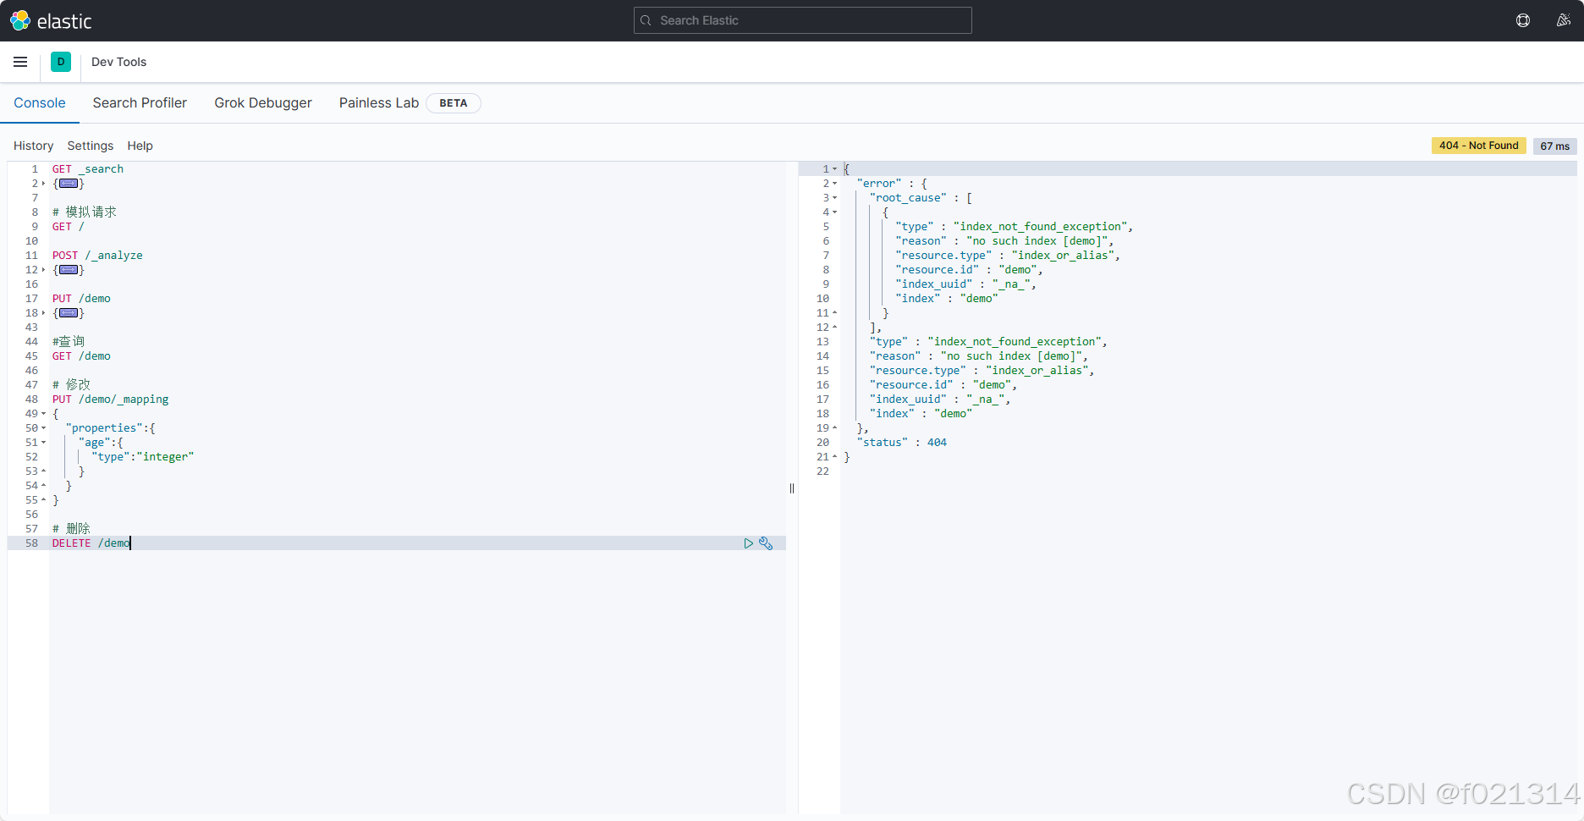This screenshot has width=1584, height=821.
Task: Click the PUT /demo/_mapping request line
Action: 111,399
